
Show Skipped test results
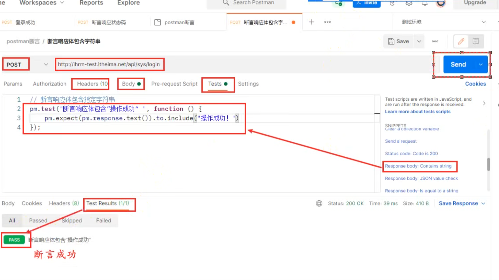[72, 221]
